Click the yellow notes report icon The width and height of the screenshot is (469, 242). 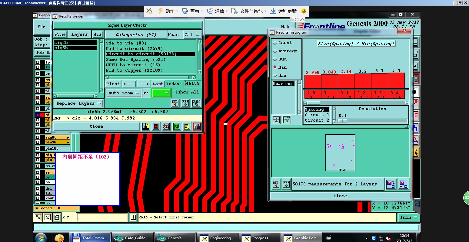click(187, 126)
